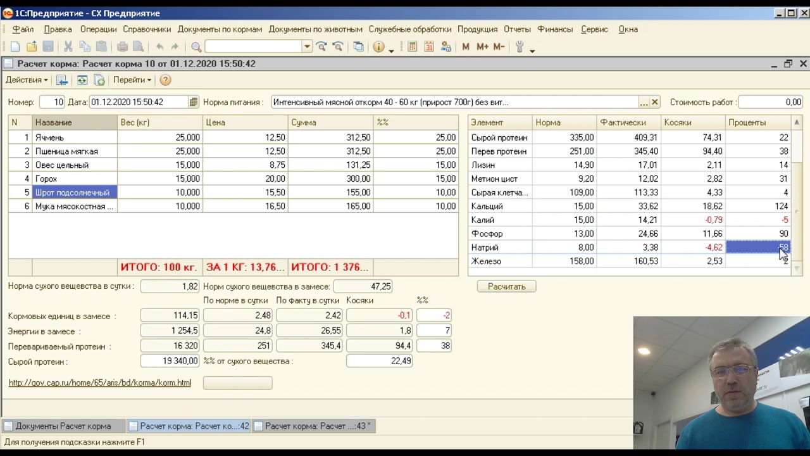
Task: Switch to Расчет корма ...:42 window tab
Action: tap(189, 426)
